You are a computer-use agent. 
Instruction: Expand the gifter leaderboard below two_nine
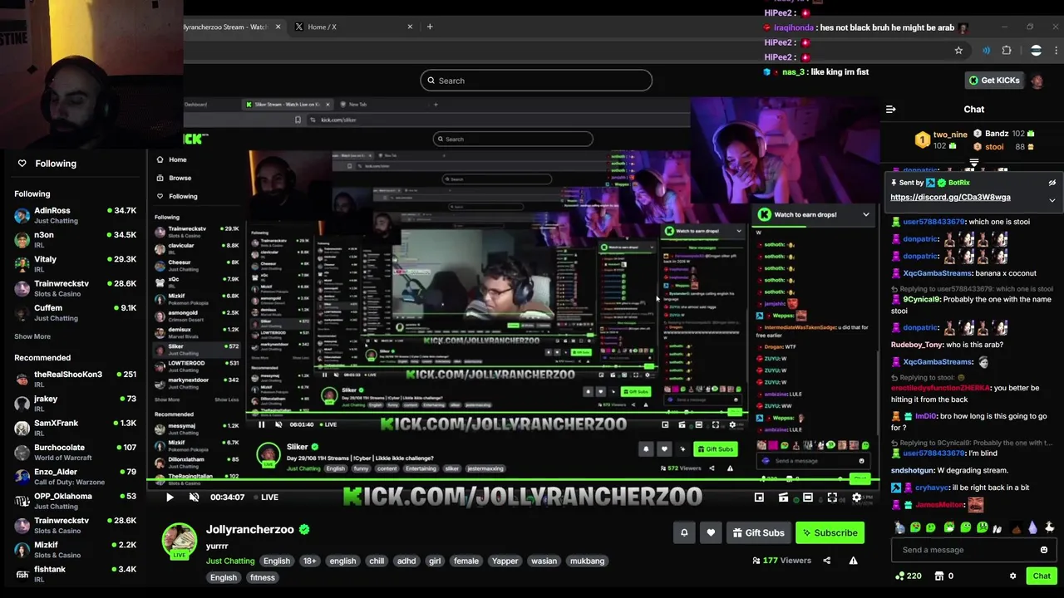click(x=973, y=162)
